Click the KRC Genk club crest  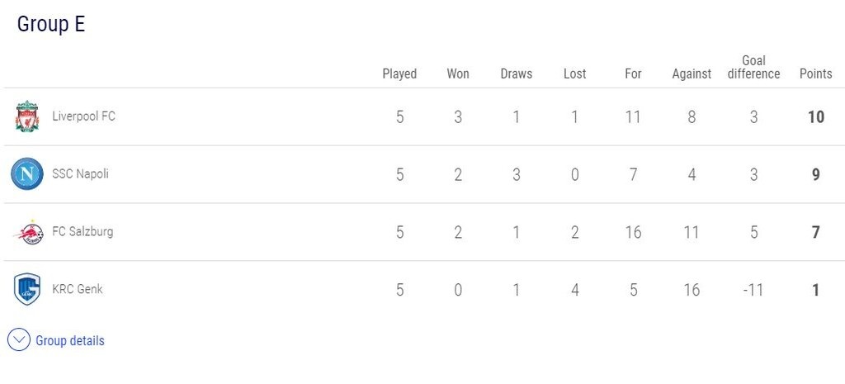click(27, 290)
